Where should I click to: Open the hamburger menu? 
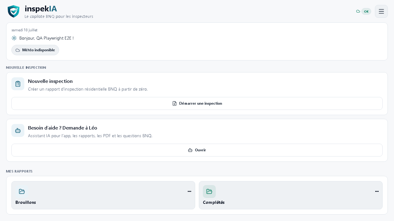[381, 11]
